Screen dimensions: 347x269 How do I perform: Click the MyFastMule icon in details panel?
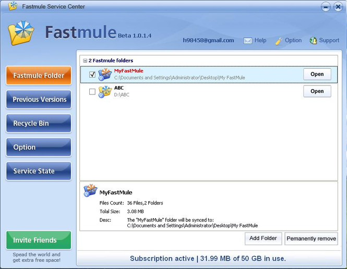click(x=90, y=190)
